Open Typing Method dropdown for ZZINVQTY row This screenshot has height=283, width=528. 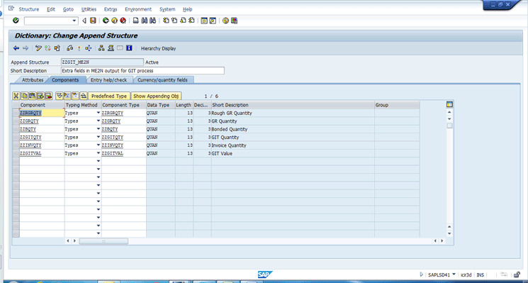pyautogui.click(x=99, y=145)
